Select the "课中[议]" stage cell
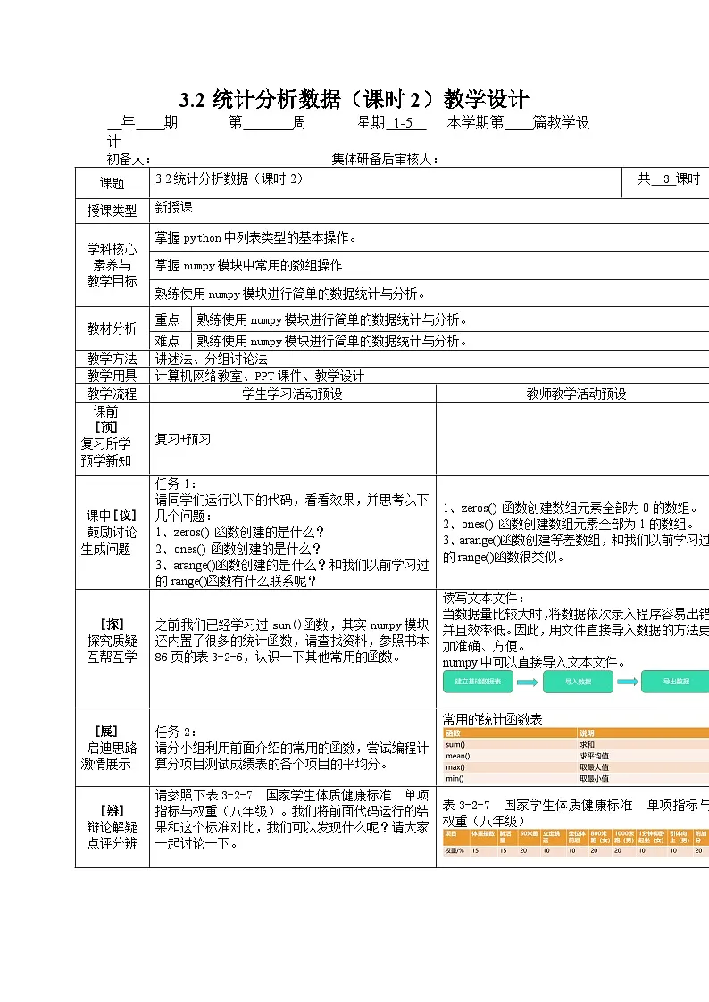 coord(113,533)
